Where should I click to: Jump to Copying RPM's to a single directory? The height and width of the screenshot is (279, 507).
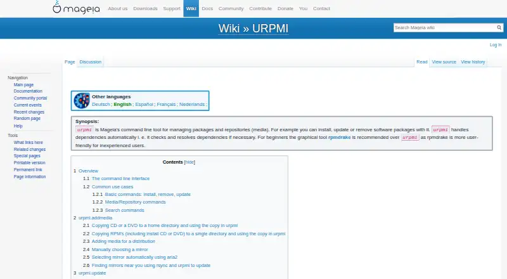[x=188, y=234]
